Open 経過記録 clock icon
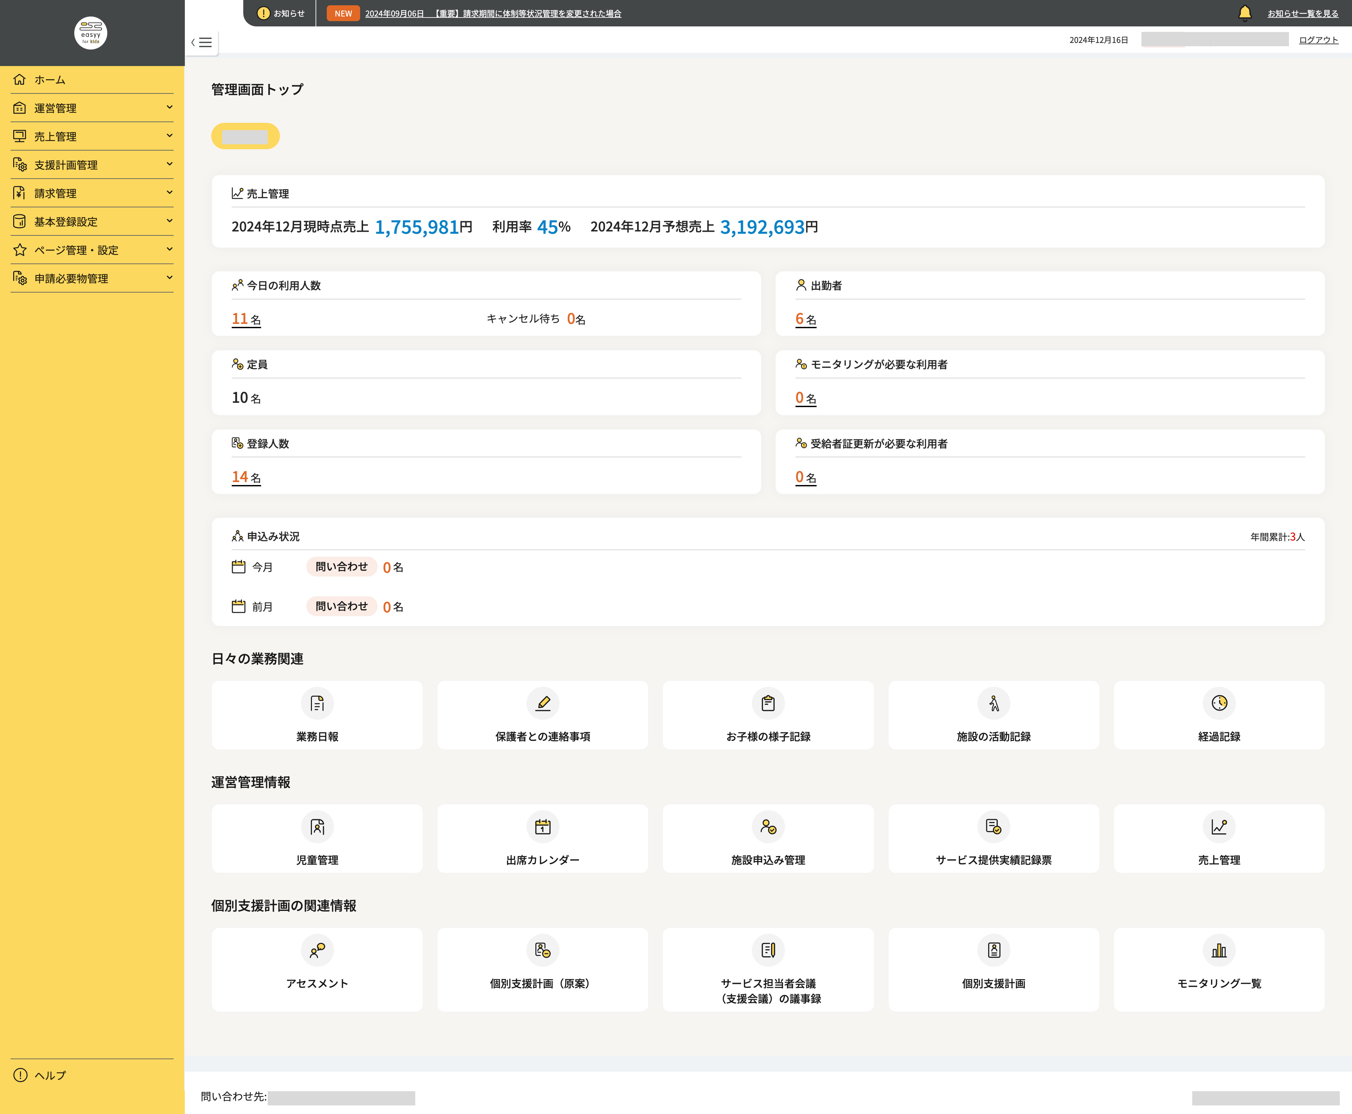 (1219, 703)
